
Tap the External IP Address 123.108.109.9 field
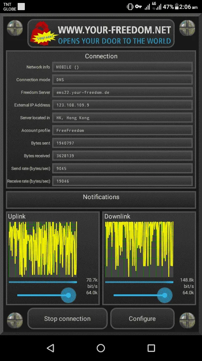tap(122, 105)
